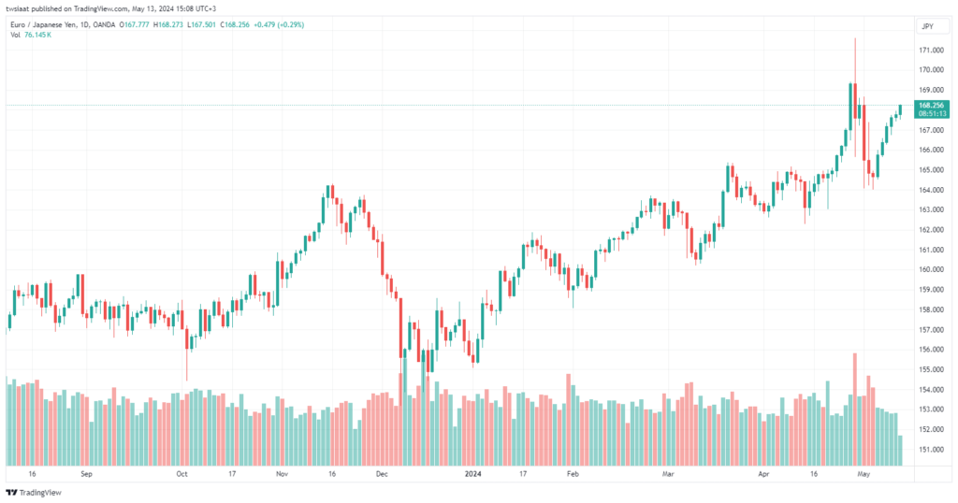Click the 76.145K volume value
The width and height of the screenshot is (958, 503).
tap(39, 36)
